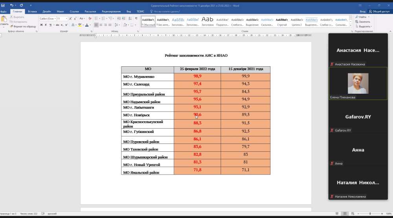This screenshot has width=393, height=218.
Task: Switch to the Ссылки tab
Action: [74, 11]
